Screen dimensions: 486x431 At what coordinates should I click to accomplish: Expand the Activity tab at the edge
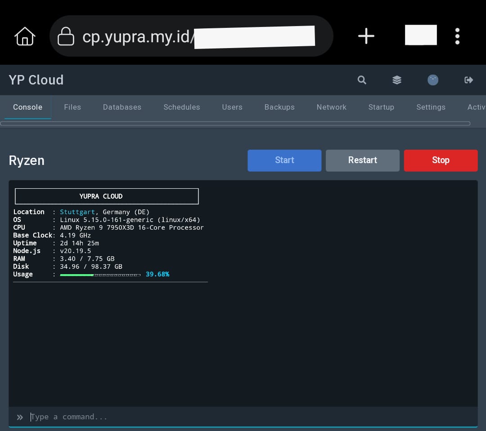476,107
